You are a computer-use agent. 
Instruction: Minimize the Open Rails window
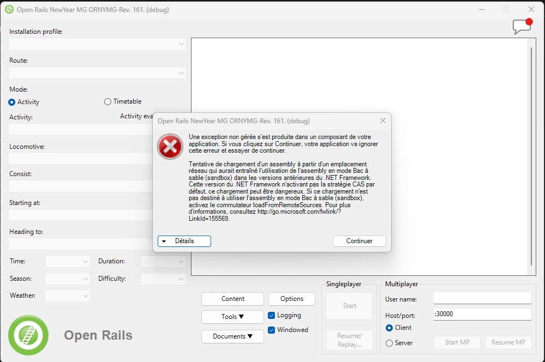pos(481,9)
